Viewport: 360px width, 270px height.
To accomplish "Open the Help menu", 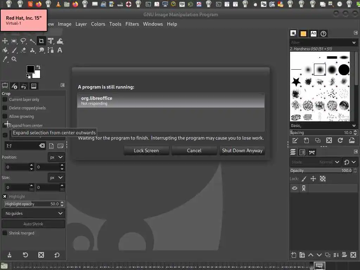I will tap(172, 24).
